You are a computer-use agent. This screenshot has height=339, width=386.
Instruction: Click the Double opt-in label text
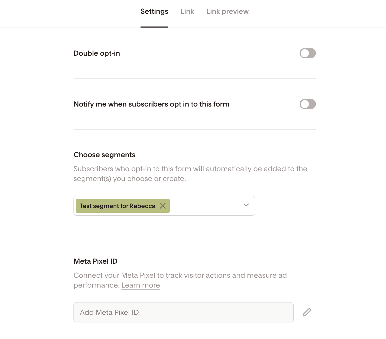pos(96,53)
